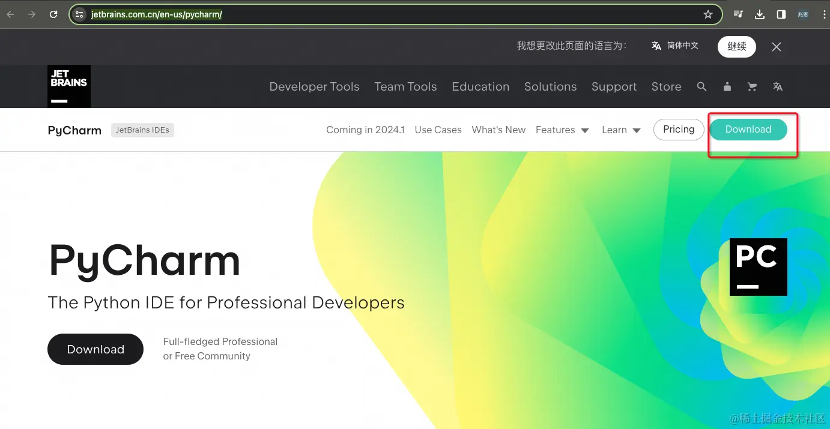
Task: Open Store menu
Action: pyautogui.click(x=666, y=86)
